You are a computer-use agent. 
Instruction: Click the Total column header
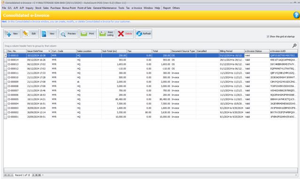[x=162, y=51]
